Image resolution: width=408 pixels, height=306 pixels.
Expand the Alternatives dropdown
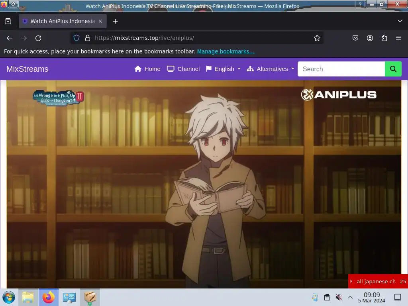tap(271, 69)
